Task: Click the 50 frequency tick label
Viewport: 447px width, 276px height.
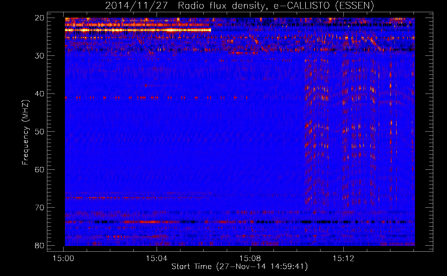Action: tap(40, 132)
